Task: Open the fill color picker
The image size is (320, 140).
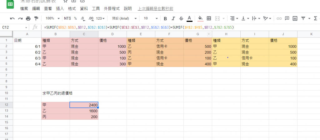Action: [201, 18]
